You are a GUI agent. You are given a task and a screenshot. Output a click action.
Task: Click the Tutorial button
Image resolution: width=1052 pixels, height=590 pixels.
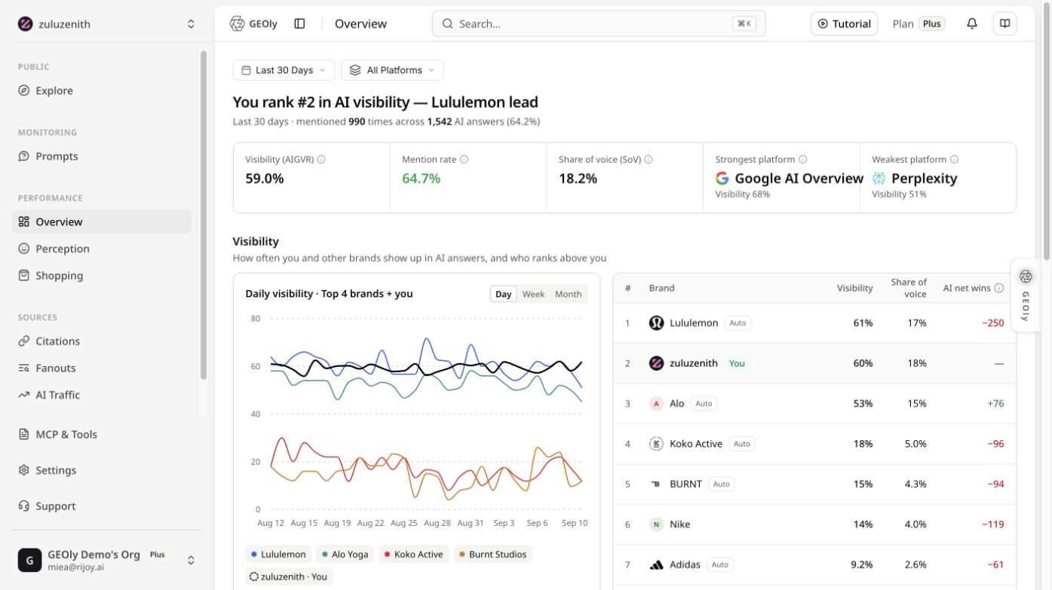(x=844, y=23)
